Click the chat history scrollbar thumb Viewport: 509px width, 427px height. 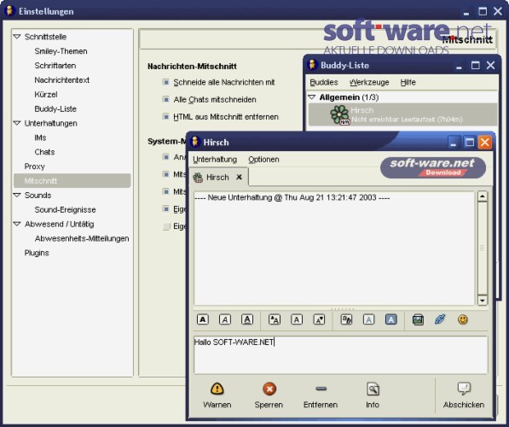(x=482, y=249)
